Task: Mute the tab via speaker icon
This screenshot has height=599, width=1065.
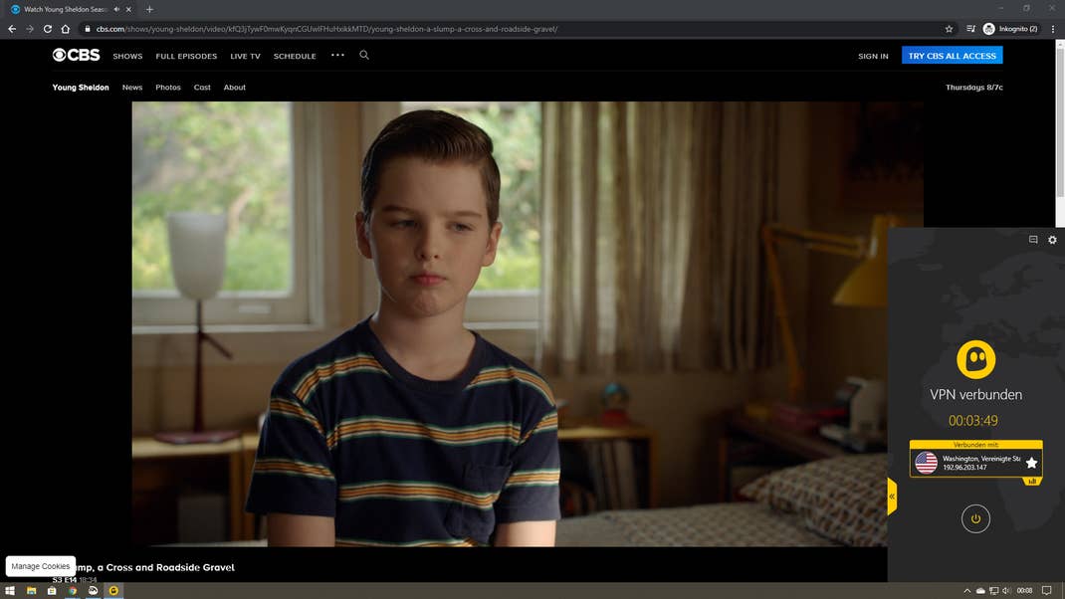Action: point(117,9)
